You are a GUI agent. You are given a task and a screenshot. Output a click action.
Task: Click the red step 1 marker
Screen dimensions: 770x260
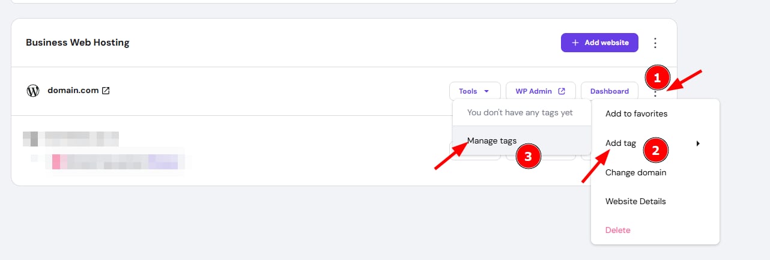coord(657,78)
